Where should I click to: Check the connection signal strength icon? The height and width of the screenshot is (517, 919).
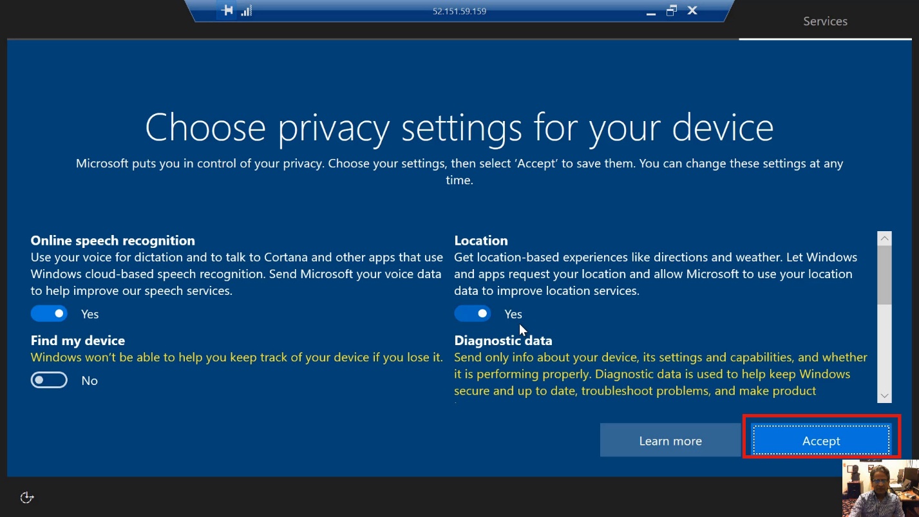(x=246, y=11)
